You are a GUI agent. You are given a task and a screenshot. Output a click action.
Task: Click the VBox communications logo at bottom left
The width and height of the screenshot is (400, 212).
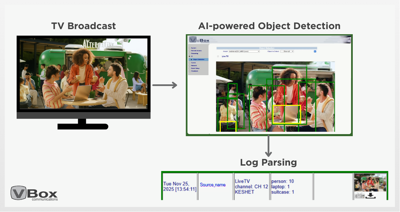[34, 193]
